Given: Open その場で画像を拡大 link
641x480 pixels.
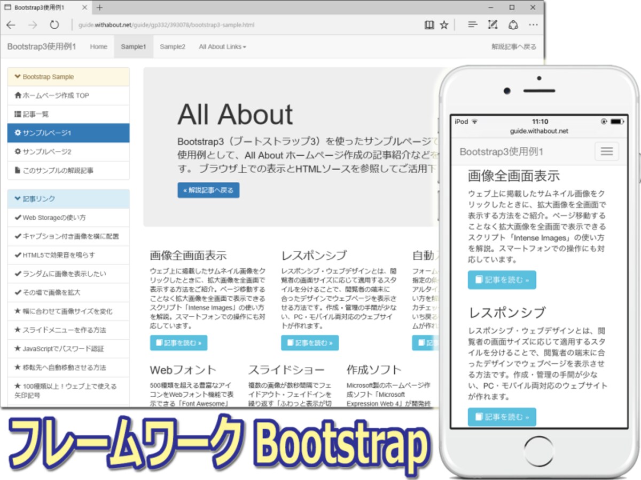Looking at the screenshot, I should pyautogui.click(x=68, y=292).
